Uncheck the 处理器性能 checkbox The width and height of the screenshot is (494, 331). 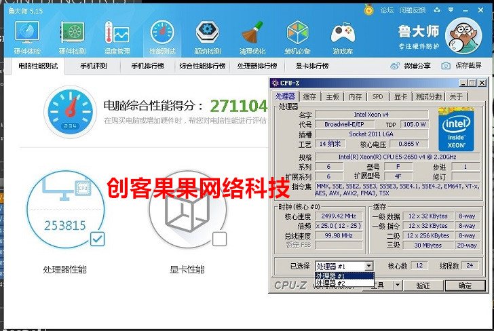[97, 239]
